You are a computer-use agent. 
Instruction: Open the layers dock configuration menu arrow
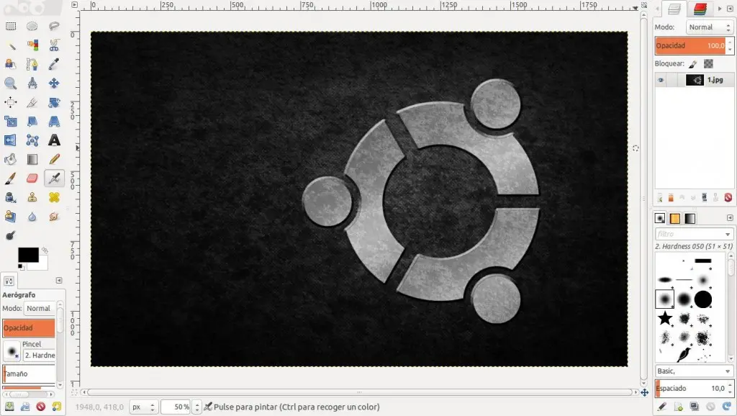tap(730, 9)
